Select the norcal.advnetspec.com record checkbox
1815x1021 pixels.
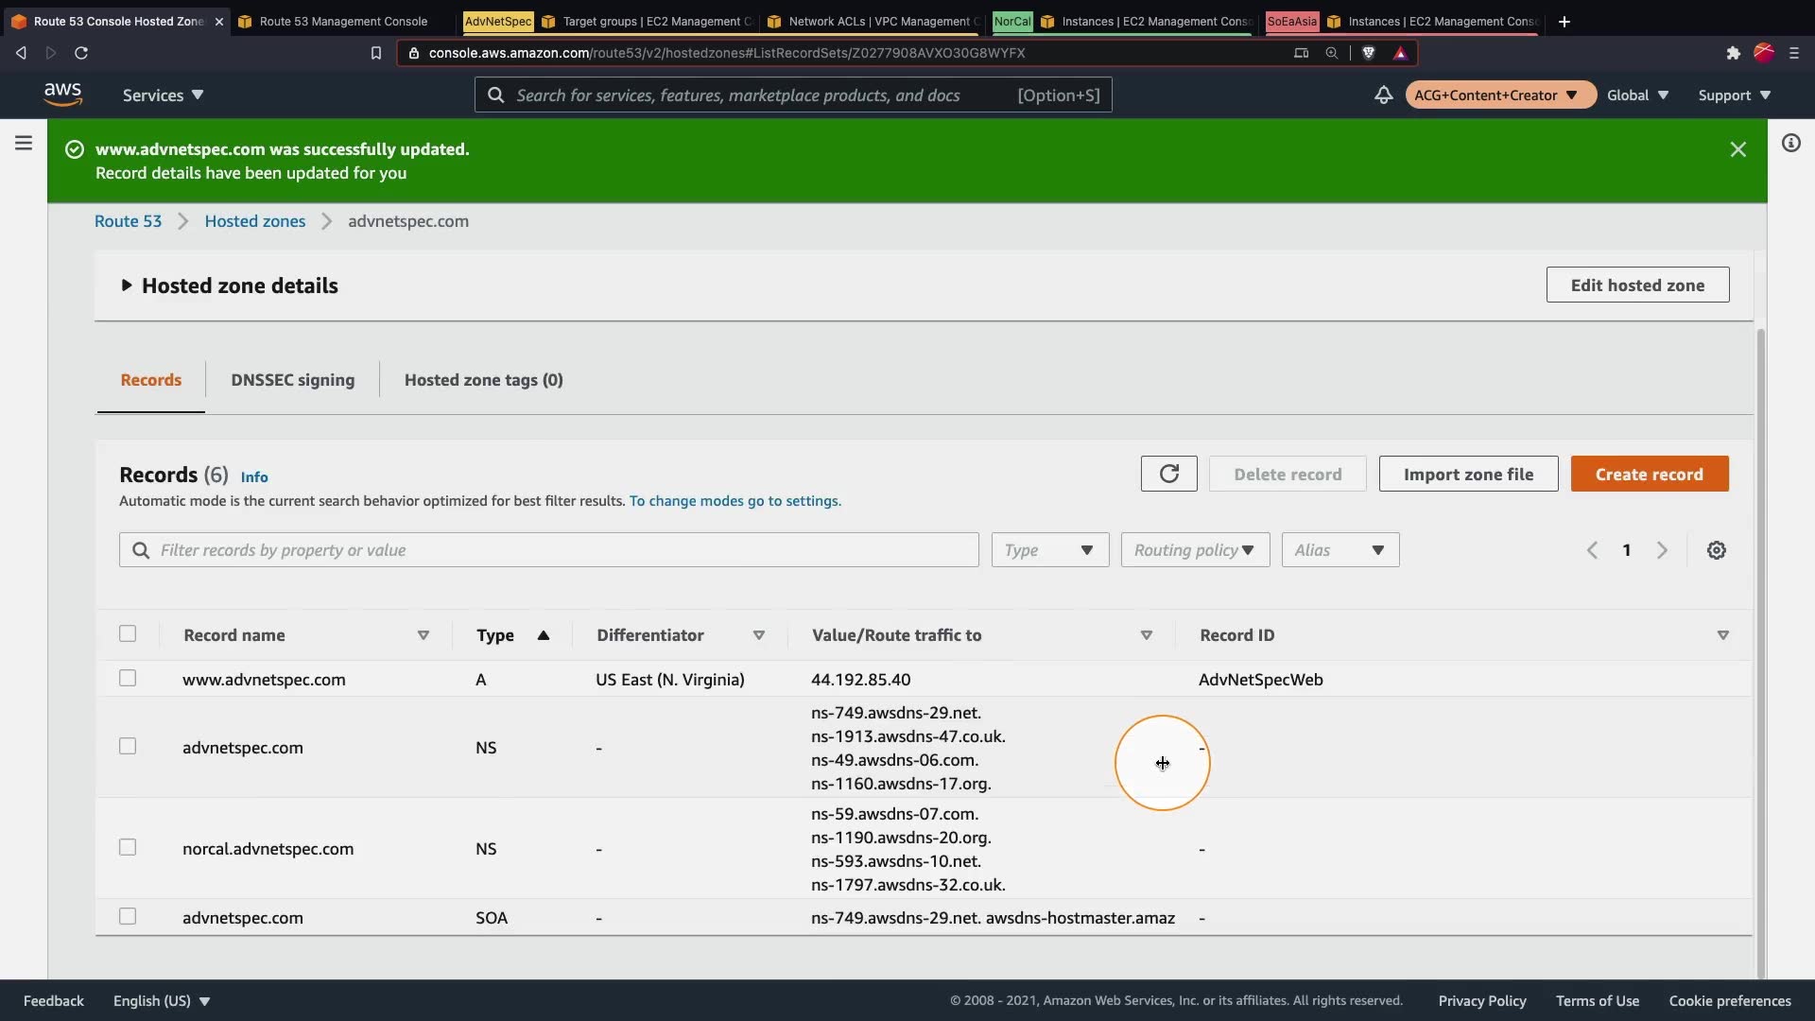(128, 848)
